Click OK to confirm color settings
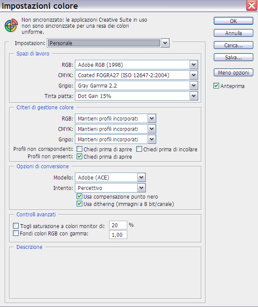Screen dimensions: 258x307 233,21
